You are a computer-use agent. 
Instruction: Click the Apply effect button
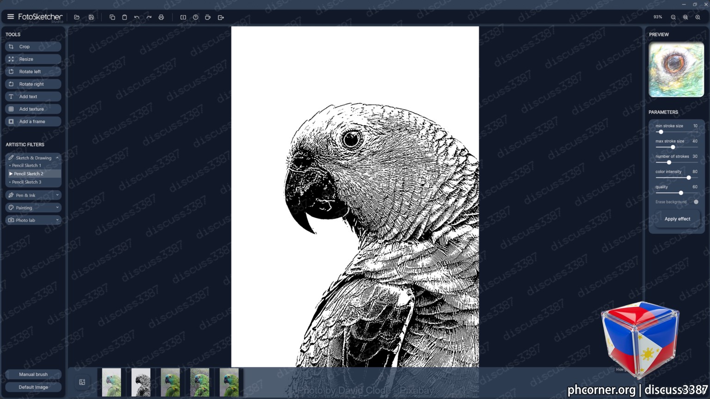pyautogui.click(x=677, y=219)
